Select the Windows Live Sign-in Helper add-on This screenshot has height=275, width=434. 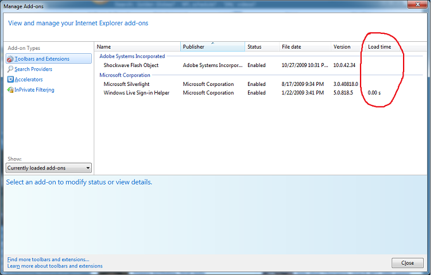(x=137, y=93)
